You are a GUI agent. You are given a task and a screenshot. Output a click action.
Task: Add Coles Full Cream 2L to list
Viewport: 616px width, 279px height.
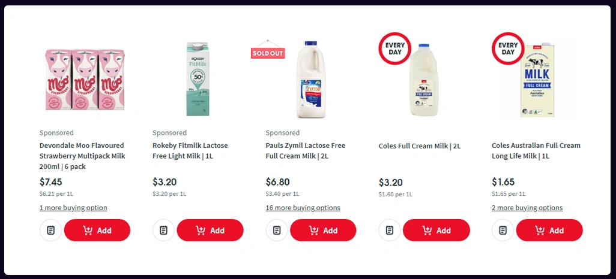(x=390, y=231)
